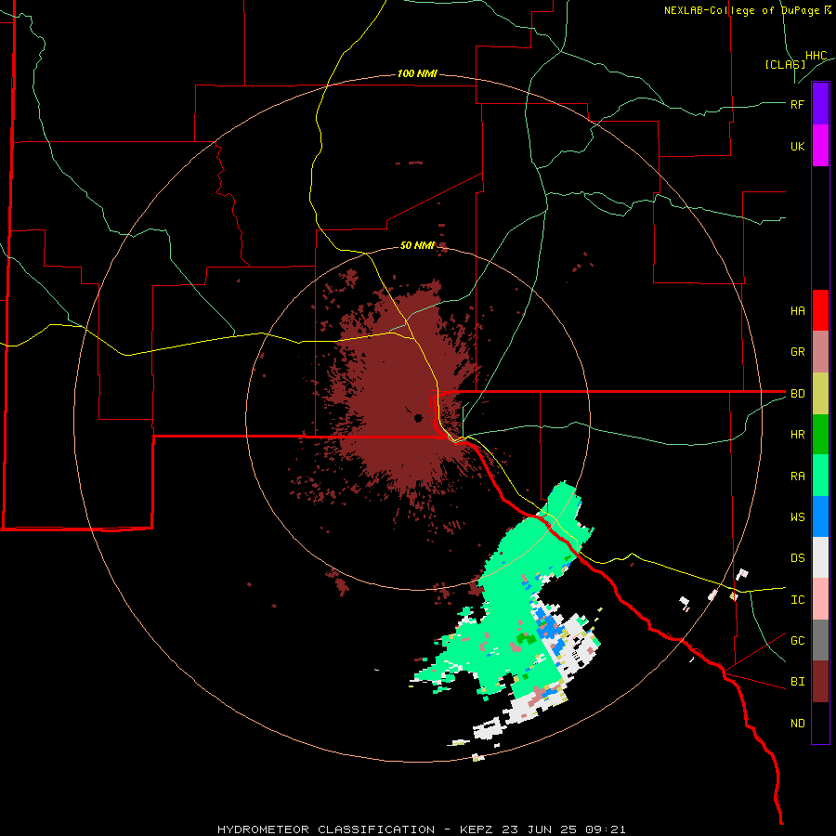Click the HR legend label
This screenshot has height=836, width=836.
pyautogui.click(x=797, y=435)
